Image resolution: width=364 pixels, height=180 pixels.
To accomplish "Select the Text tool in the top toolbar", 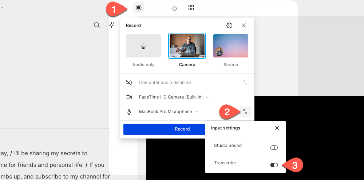I will 156,7.
